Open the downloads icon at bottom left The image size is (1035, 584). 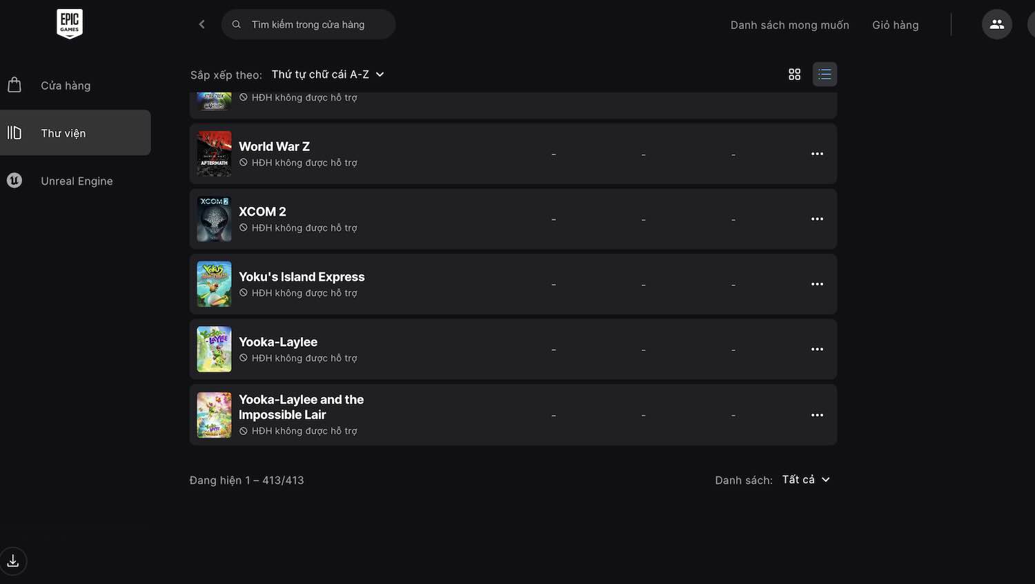(13, 561)
